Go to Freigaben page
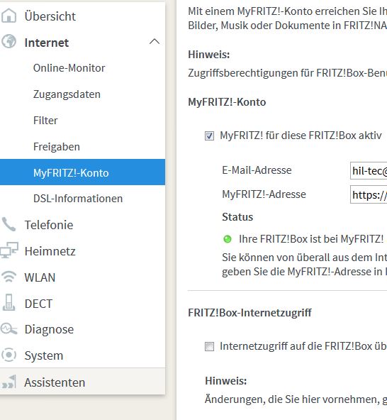The image size is (387, 420). tap(57, 147)
